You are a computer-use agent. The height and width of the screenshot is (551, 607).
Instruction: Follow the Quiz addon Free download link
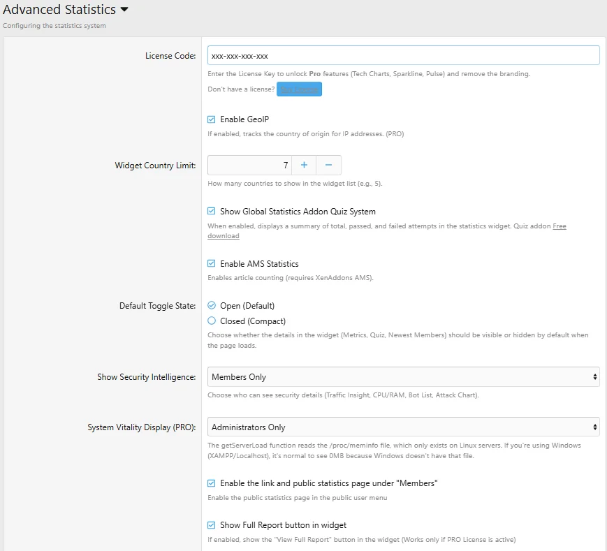tap(559, 226)
